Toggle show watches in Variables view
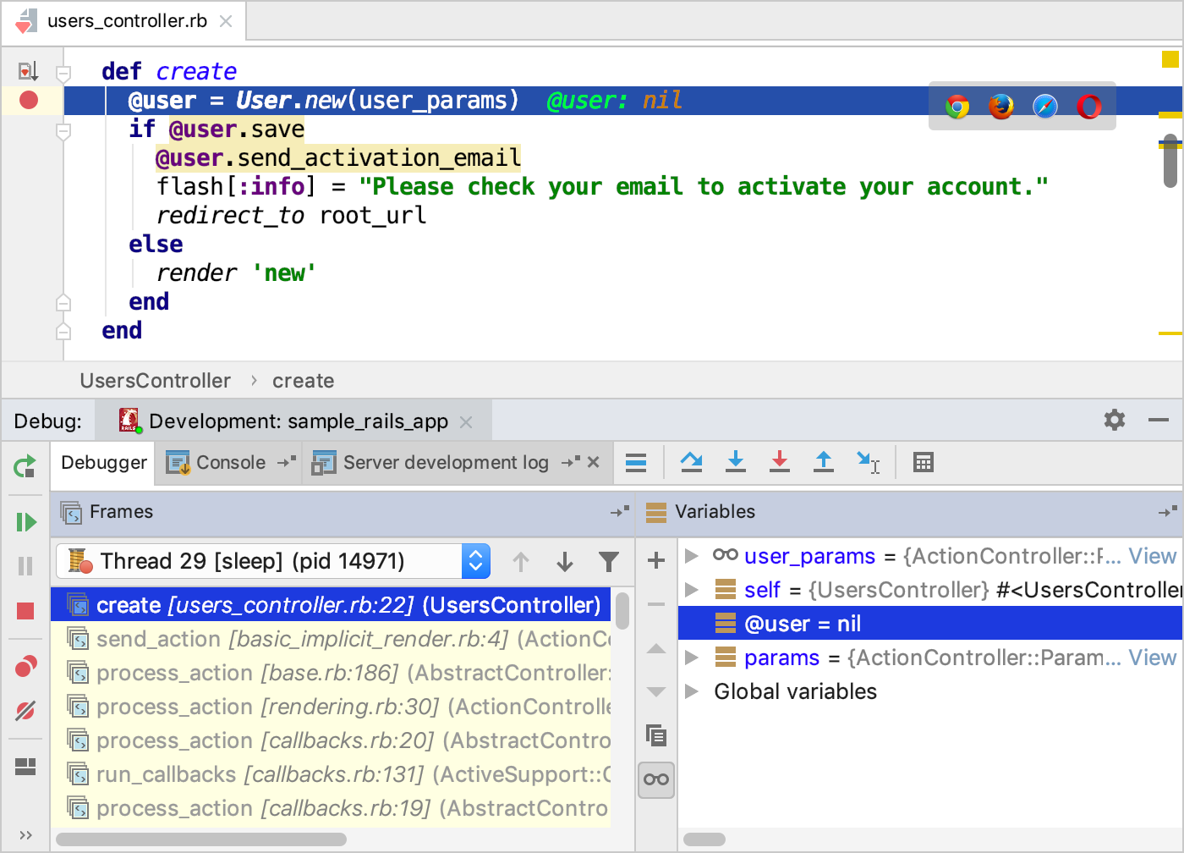 pyautogui.click(x=656, y=779)
